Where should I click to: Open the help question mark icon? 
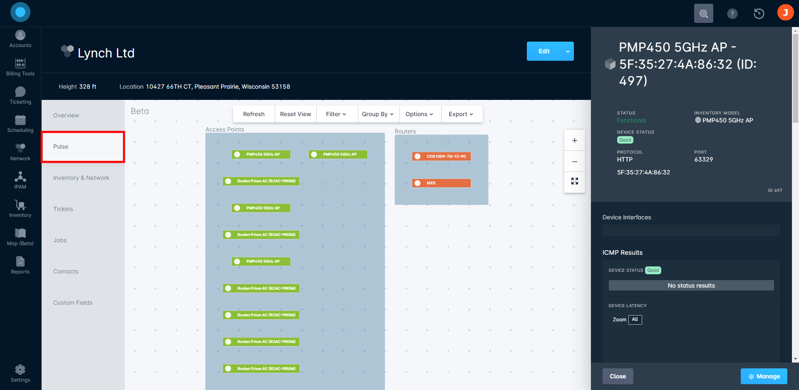pos(732,14)
